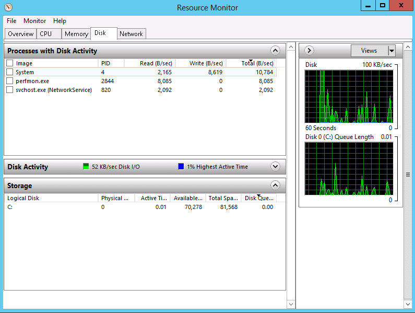Hide the graphs pane with the arrow button
The image size is (415, 313).
point(309,50)
